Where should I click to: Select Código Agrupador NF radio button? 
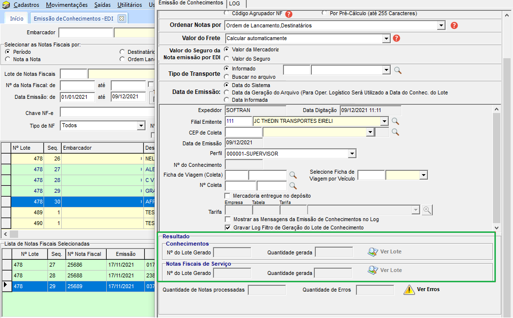pos(227,13)
